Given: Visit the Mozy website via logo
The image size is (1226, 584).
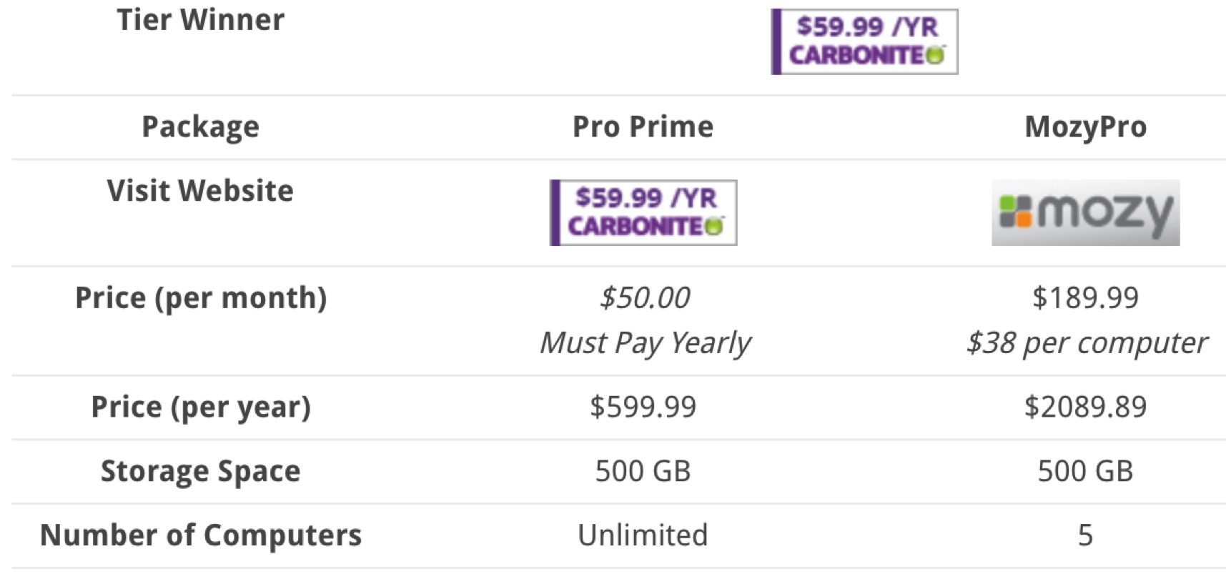Looking at the screenshot, I should click(x=1085, y=212).
